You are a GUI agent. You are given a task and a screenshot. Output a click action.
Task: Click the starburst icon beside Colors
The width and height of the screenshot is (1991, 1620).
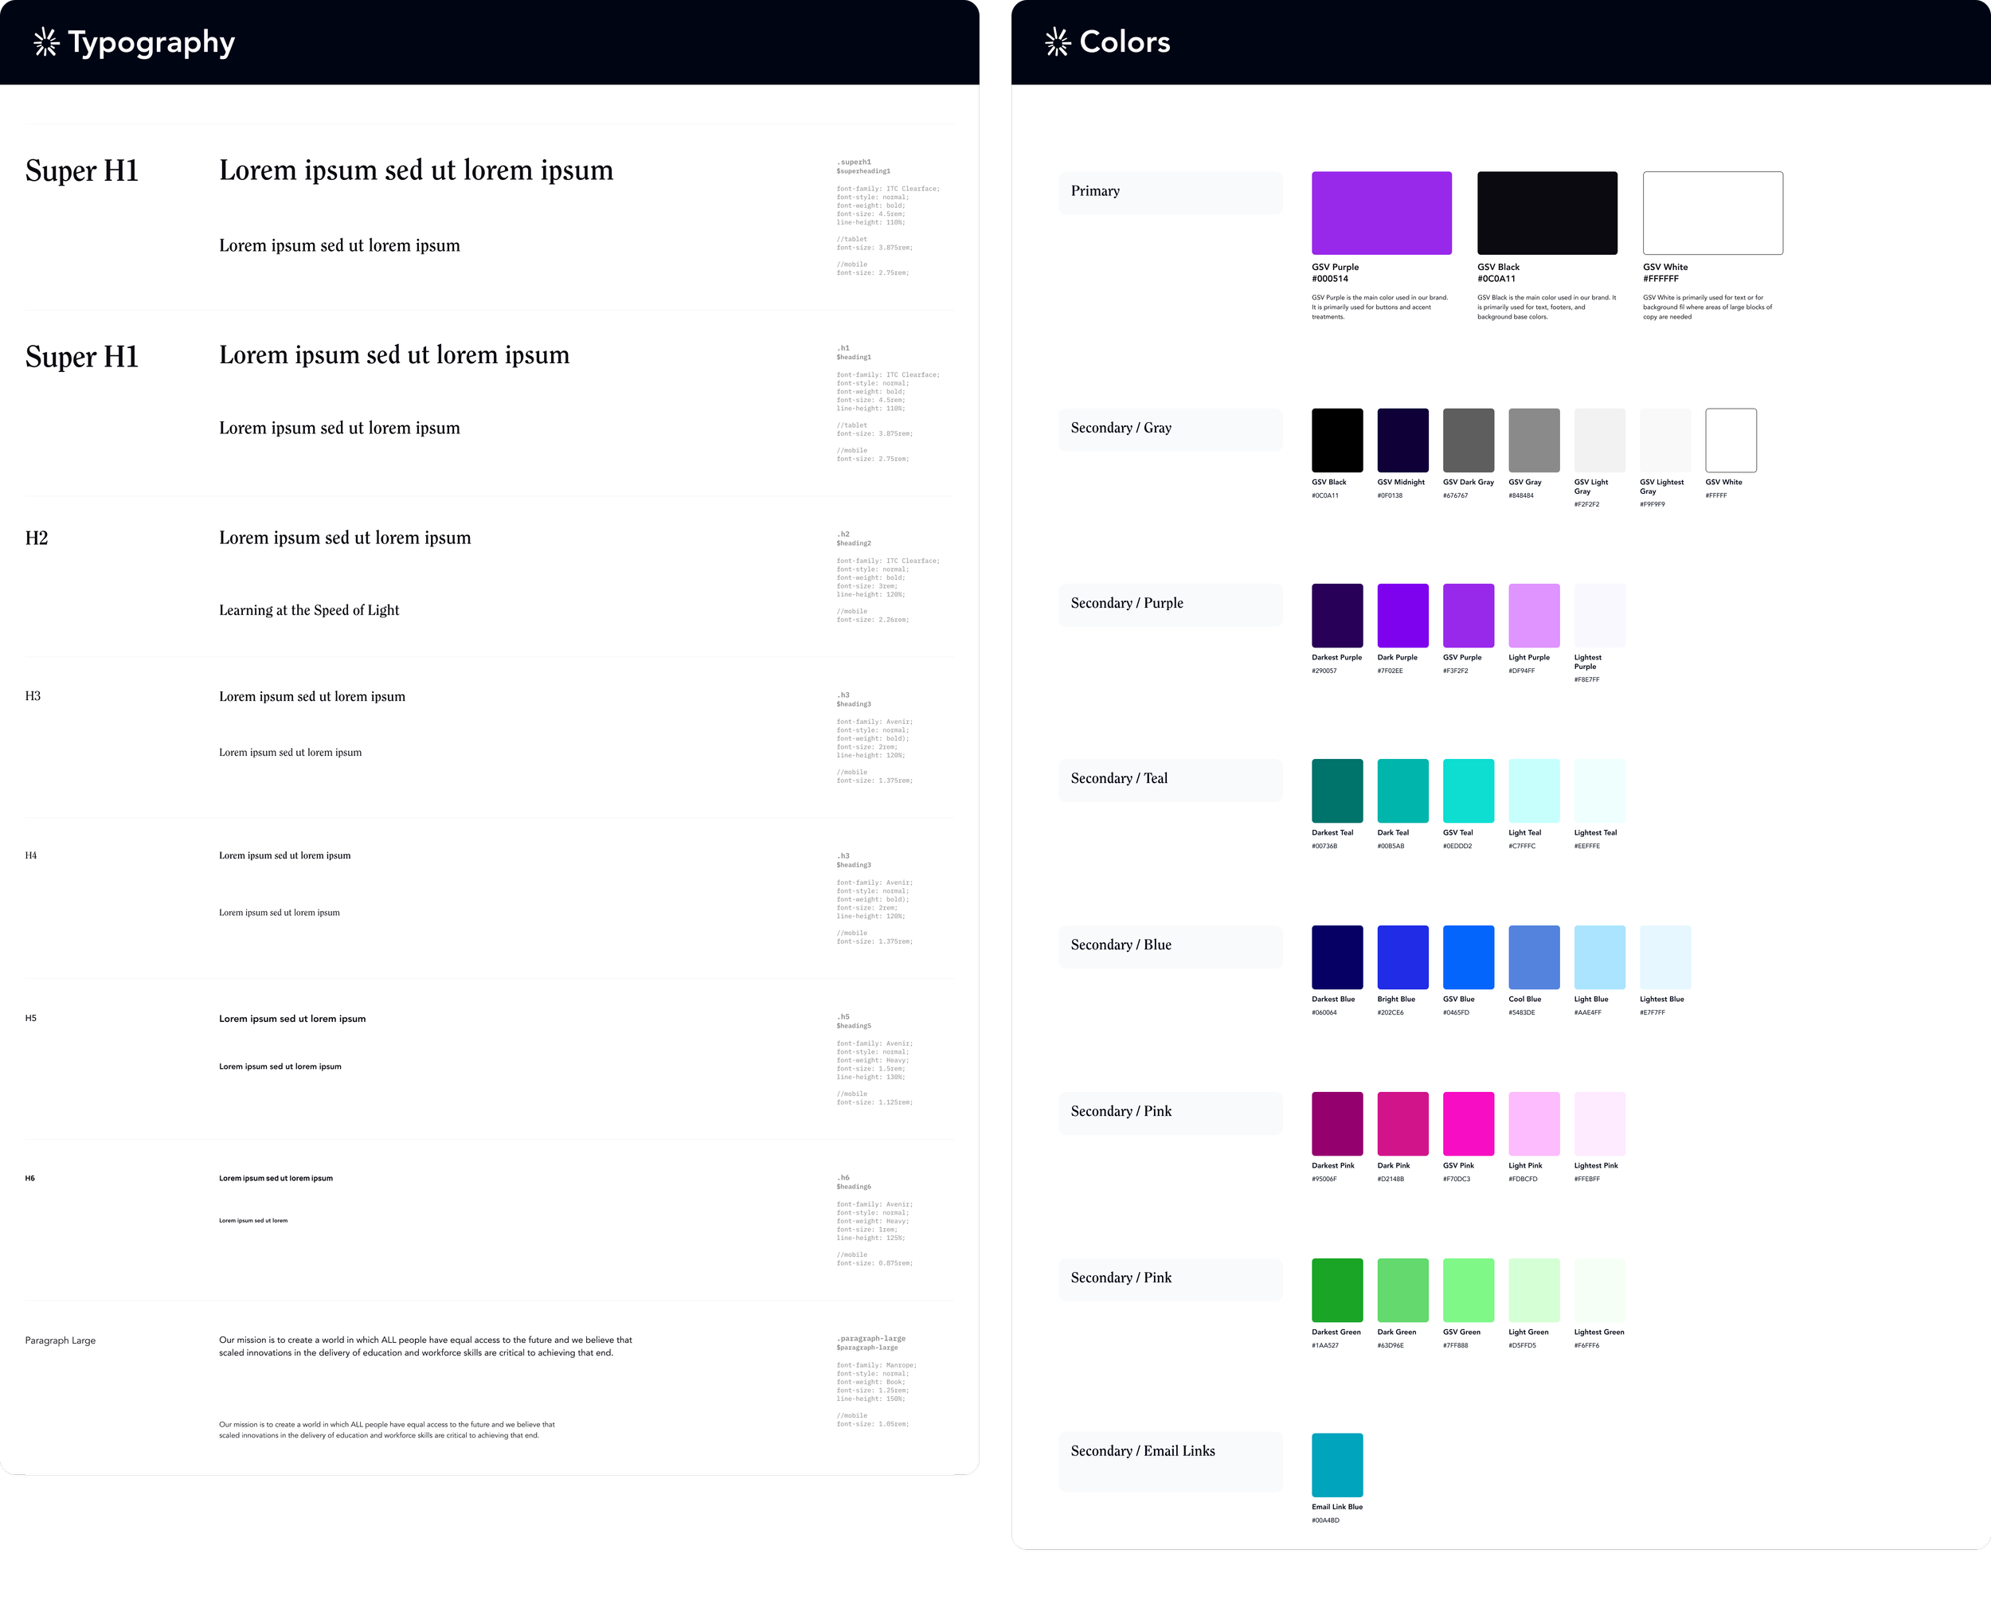[1057, 42]
